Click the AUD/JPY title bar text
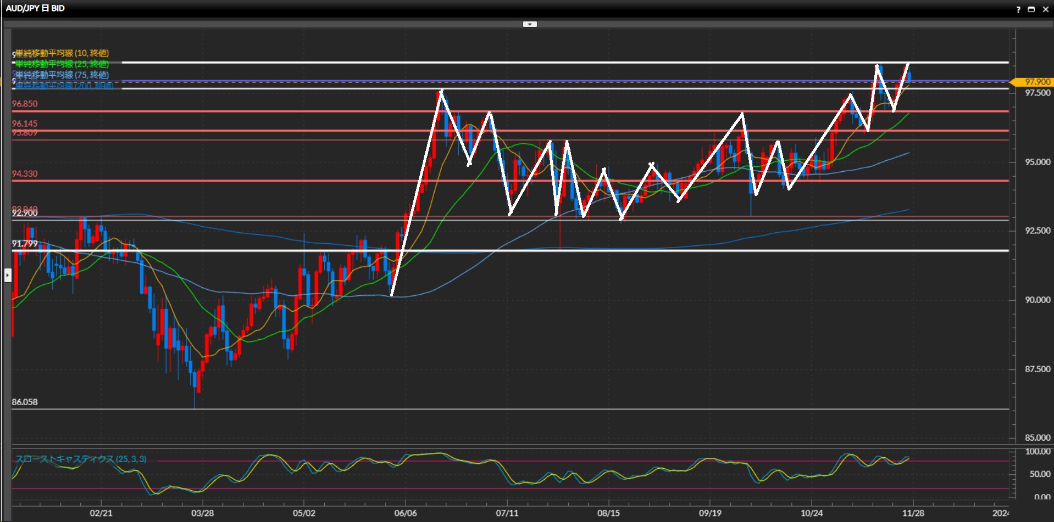Screen dimensions: 1054x522 click(35, 8)
